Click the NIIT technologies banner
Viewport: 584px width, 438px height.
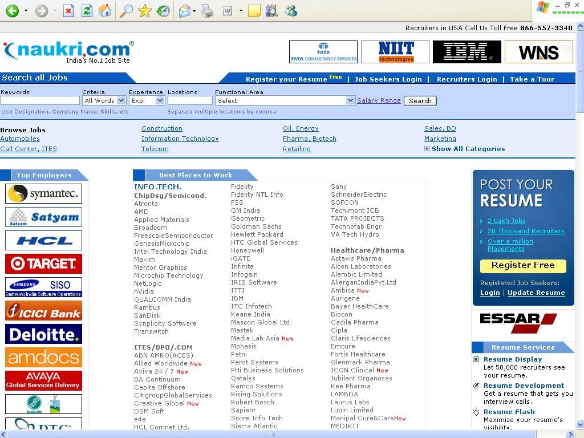[396, 52]
